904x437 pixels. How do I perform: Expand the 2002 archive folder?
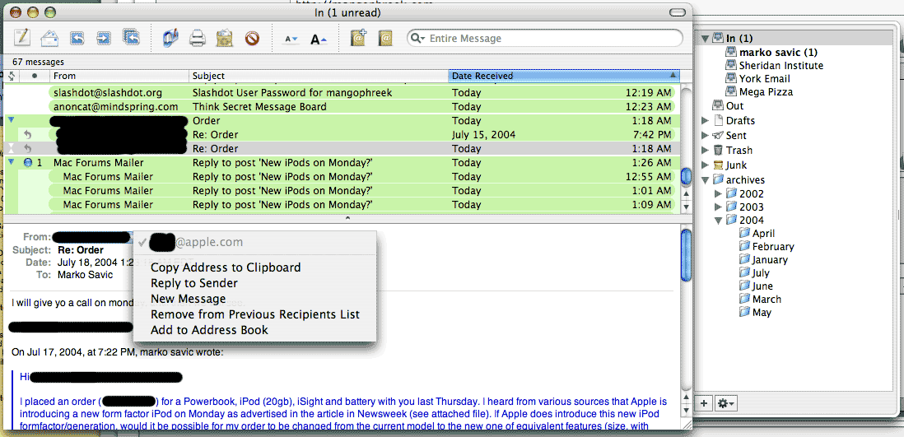click(x=719, y=193)
